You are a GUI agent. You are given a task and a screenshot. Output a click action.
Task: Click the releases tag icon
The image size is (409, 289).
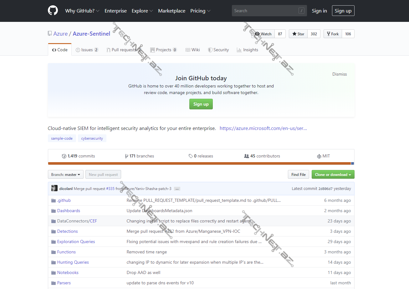point(191,156)
